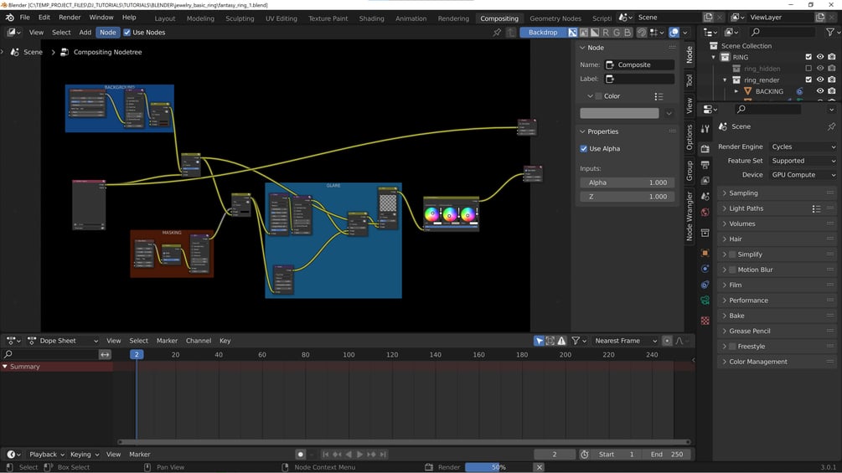Click the outliner filter funnel icon

point(830,32)
